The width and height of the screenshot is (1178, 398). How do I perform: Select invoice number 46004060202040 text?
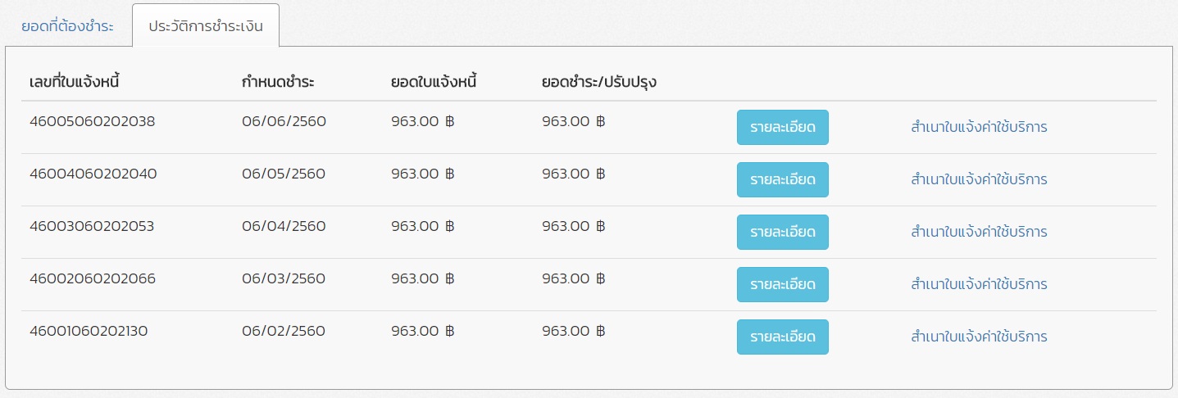[93, 174]
